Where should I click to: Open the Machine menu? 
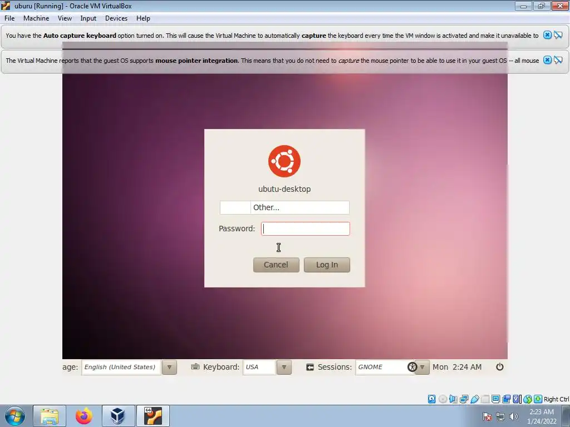click(x=36, y=18)
